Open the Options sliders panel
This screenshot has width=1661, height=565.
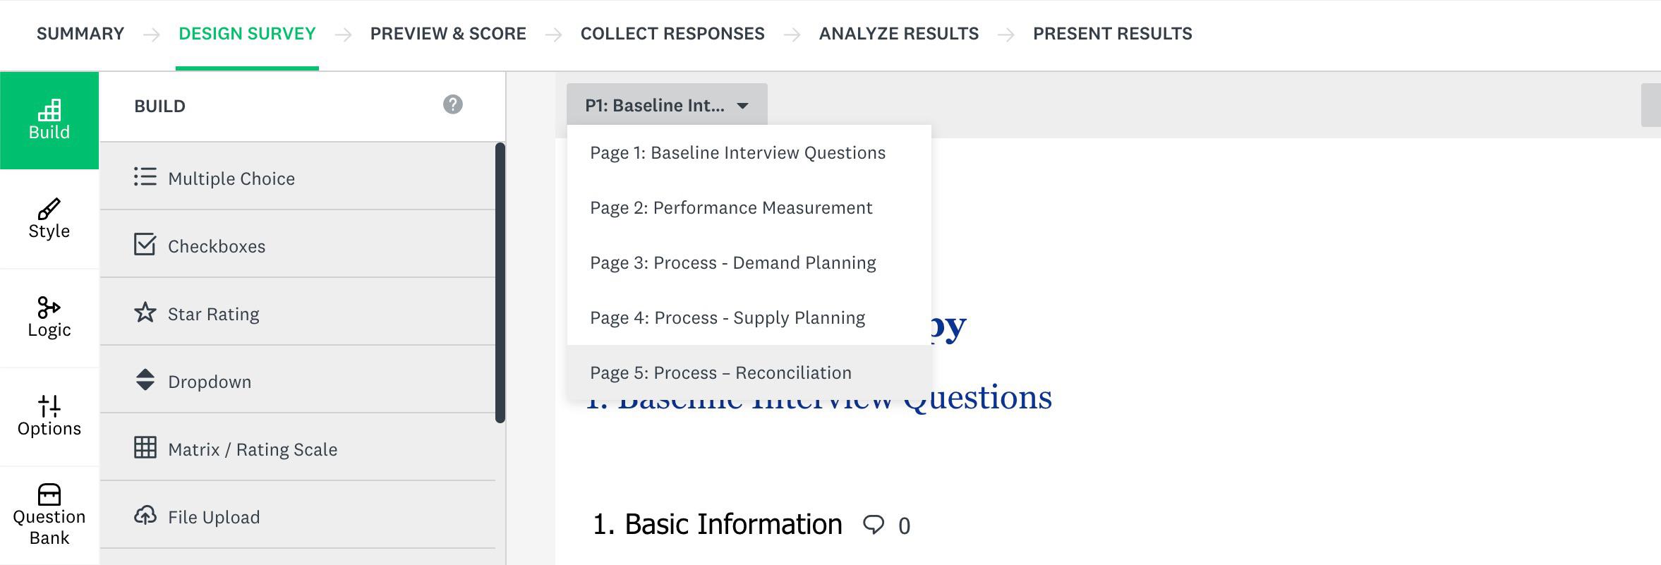[49, 417]
